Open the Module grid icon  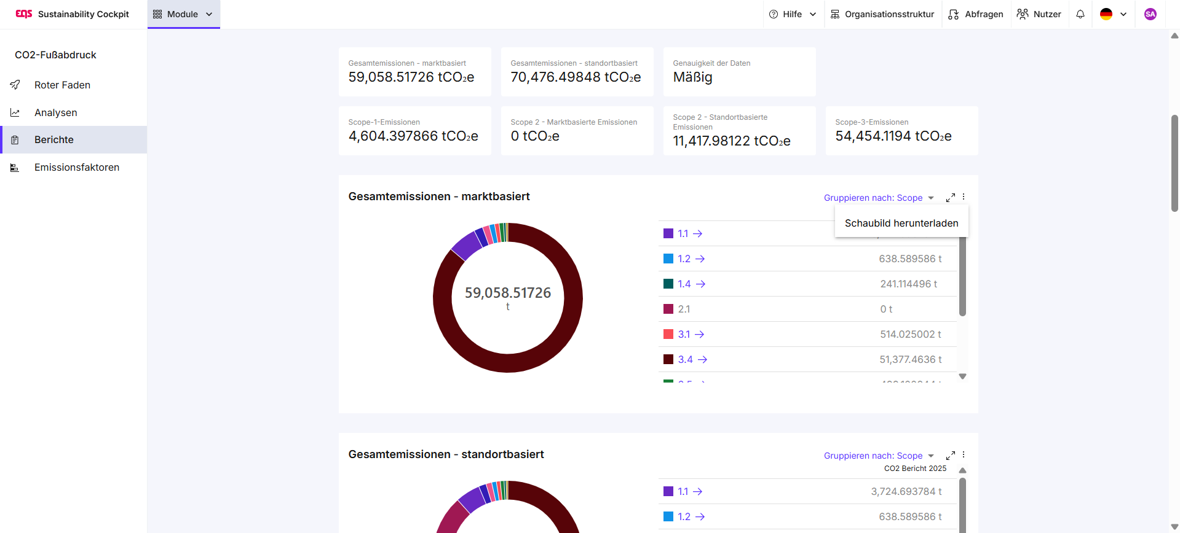coord(157,14)
